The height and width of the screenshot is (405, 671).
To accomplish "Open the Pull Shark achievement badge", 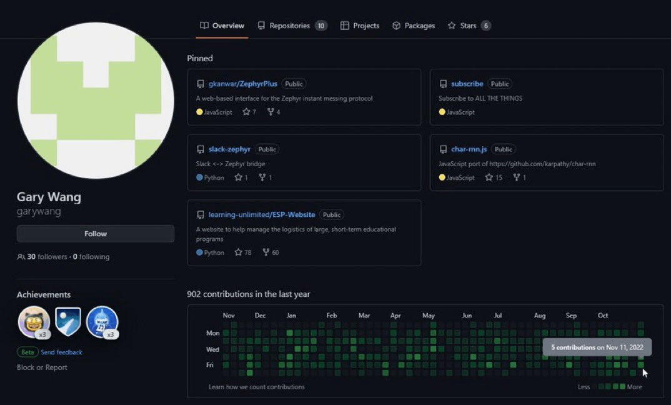I will 102,321.
